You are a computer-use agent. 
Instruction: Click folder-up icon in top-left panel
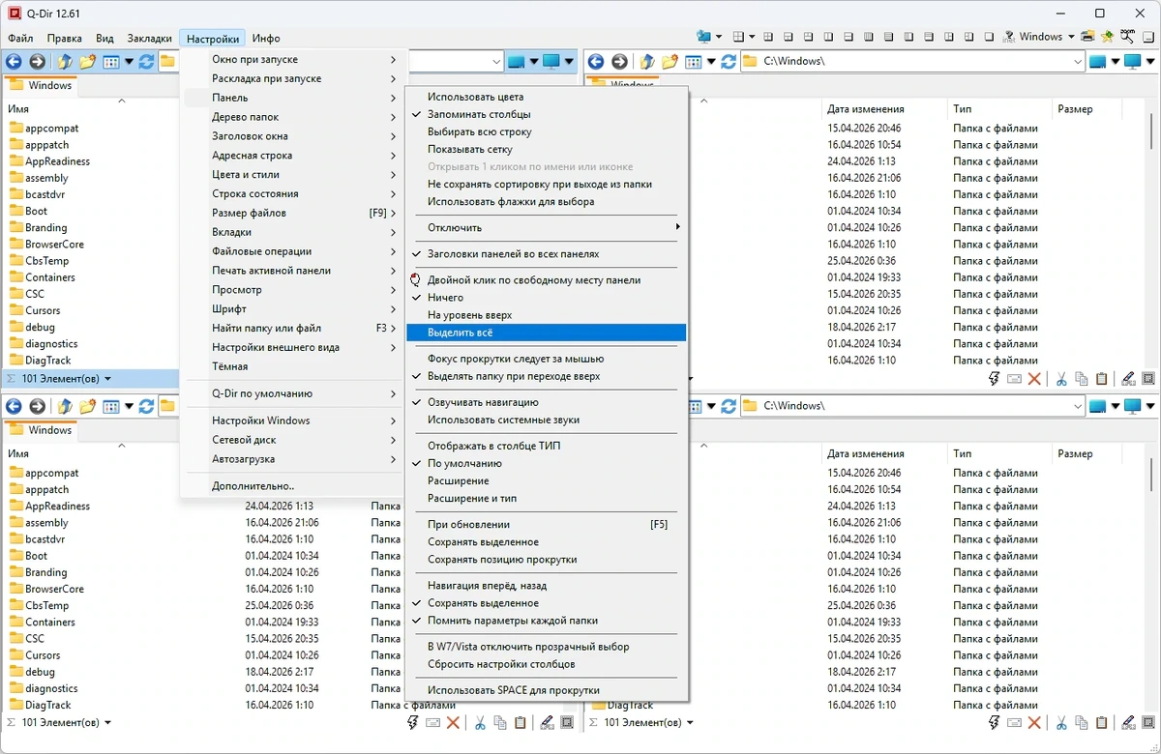65,62
